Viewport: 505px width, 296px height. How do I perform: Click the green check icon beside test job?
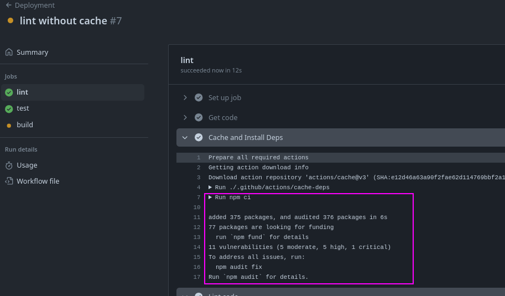[9, 109]
